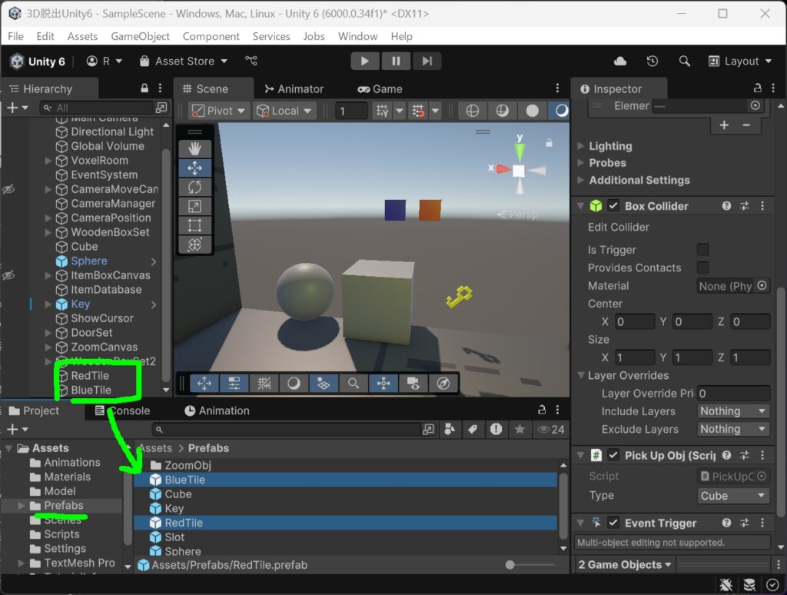
Task: Click the Step frame button
Action: click(x=427, y=61)
